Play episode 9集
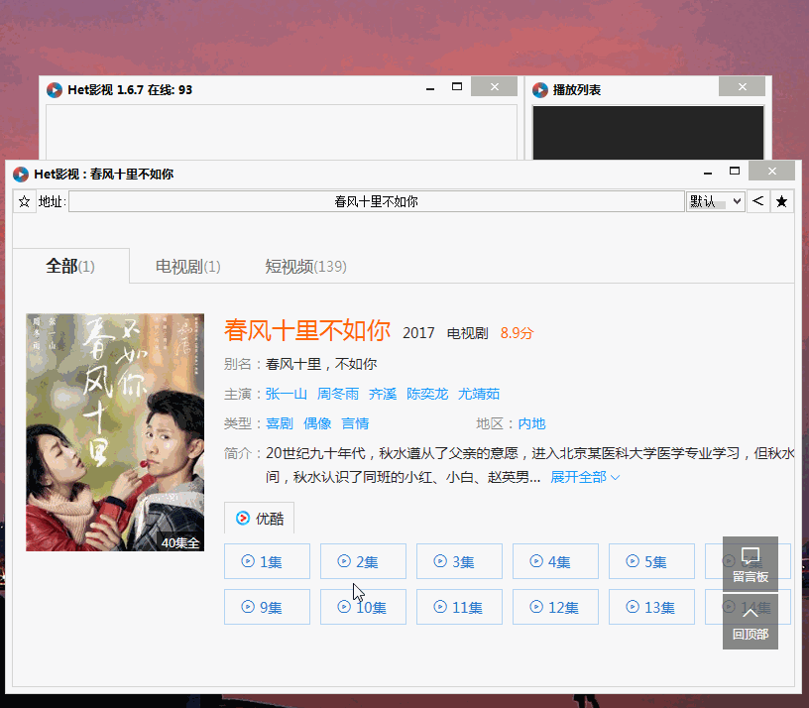 pos(267,607)
